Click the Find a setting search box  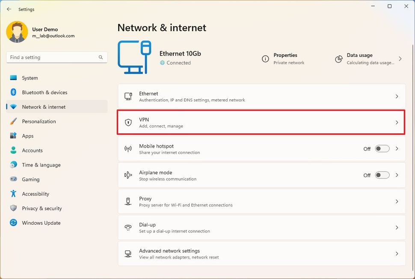[x=51, y=57]
